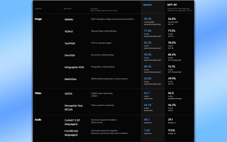Image resolution: width=227 pixels, height=142 pixels.
Task: Select the FLEURS benchmark name
Action: pos(71,133)
